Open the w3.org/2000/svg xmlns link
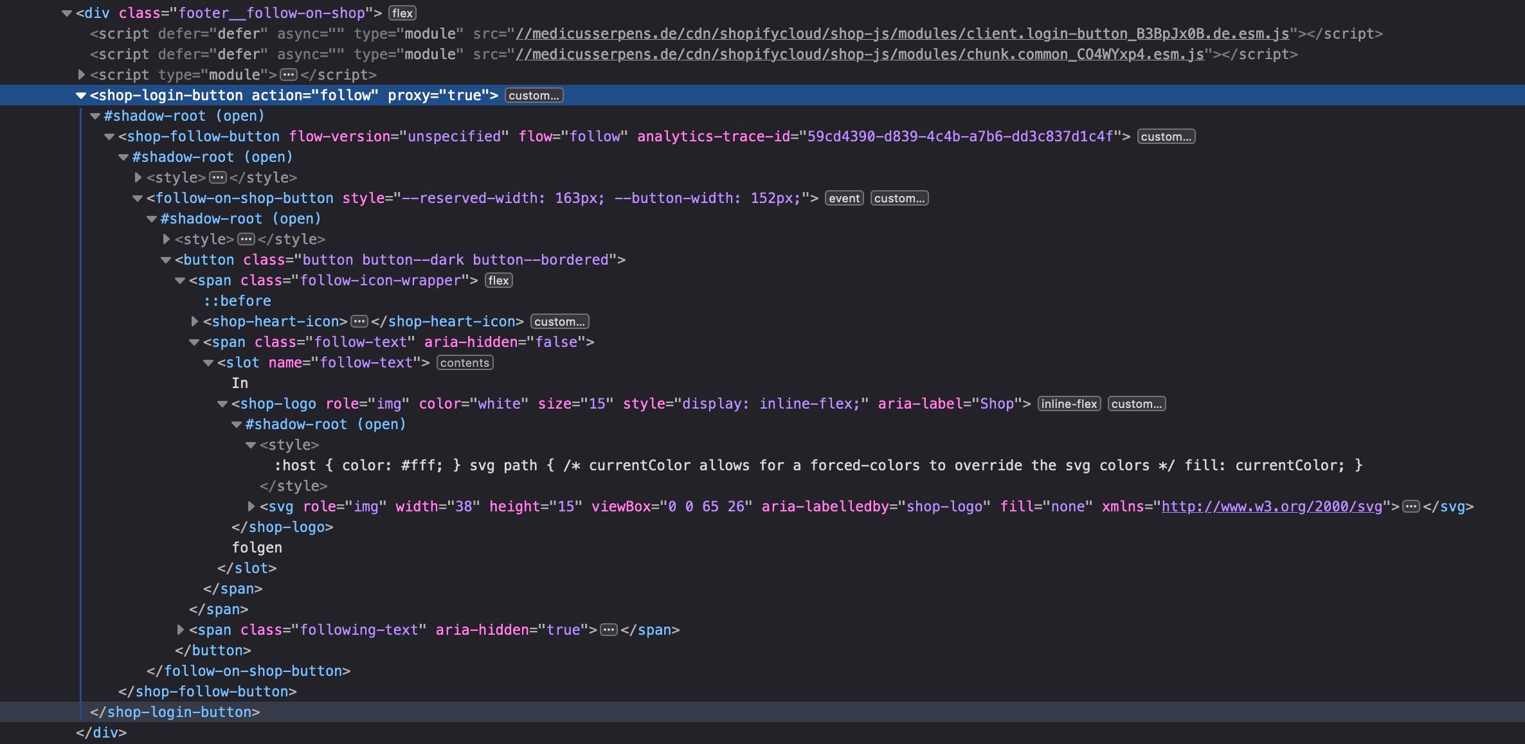Image resolution: width=1525 pixels, height=744 pixels. (1272, 506)
